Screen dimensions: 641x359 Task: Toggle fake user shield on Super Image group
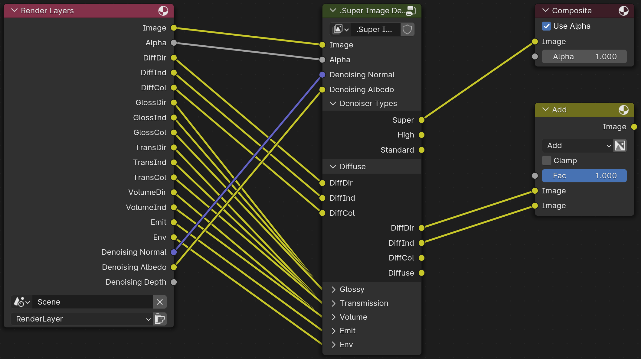click(x=407, y=30)
